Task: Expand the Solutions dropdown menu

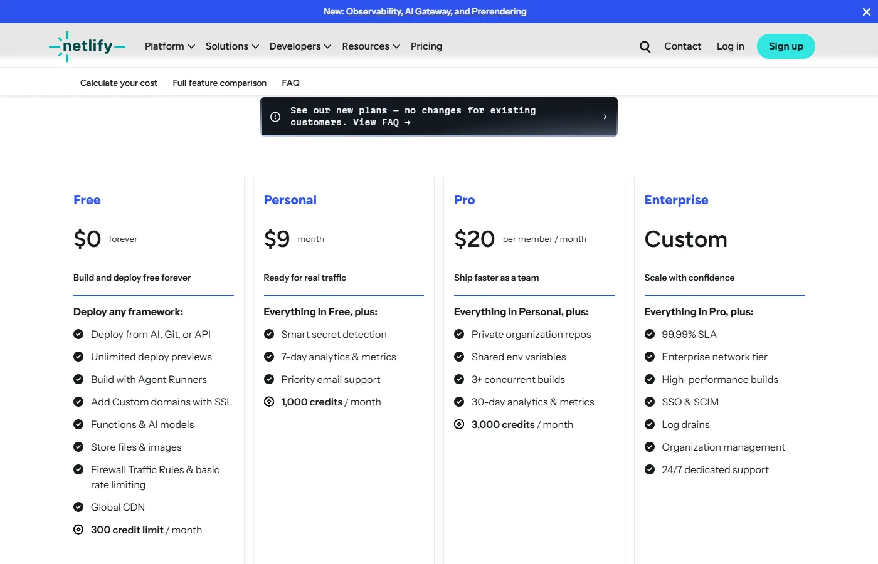Action: click(232, 46)
